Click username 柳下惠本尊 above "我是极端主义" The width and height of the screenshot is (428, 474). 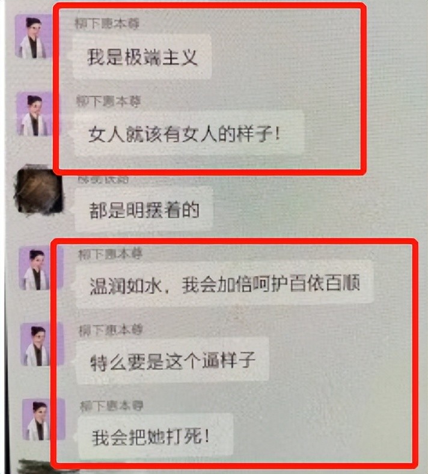(x=107, y=23)
